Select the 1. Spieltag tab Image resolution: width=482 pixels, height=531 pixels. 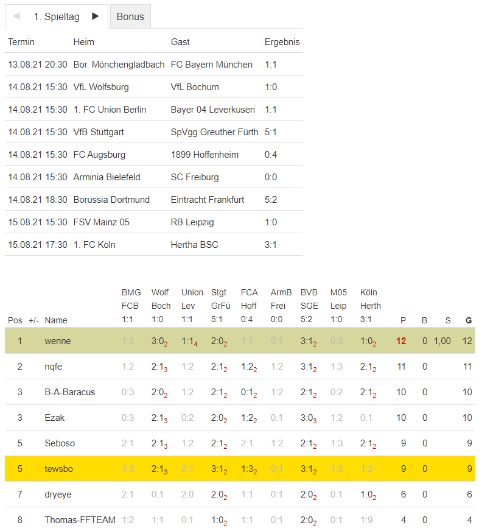point(57,16)
